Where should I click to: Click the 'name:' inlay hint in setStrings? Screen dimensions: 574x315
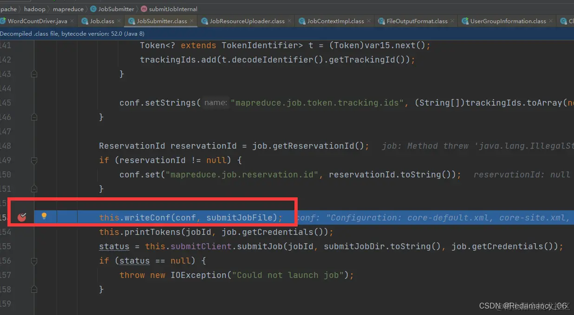pyautogui.click(x=215, y=102)
